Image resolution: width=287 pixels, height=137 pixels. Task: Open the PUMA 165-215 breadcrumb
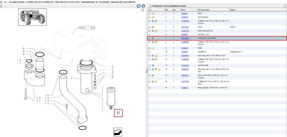pos(35,2)
